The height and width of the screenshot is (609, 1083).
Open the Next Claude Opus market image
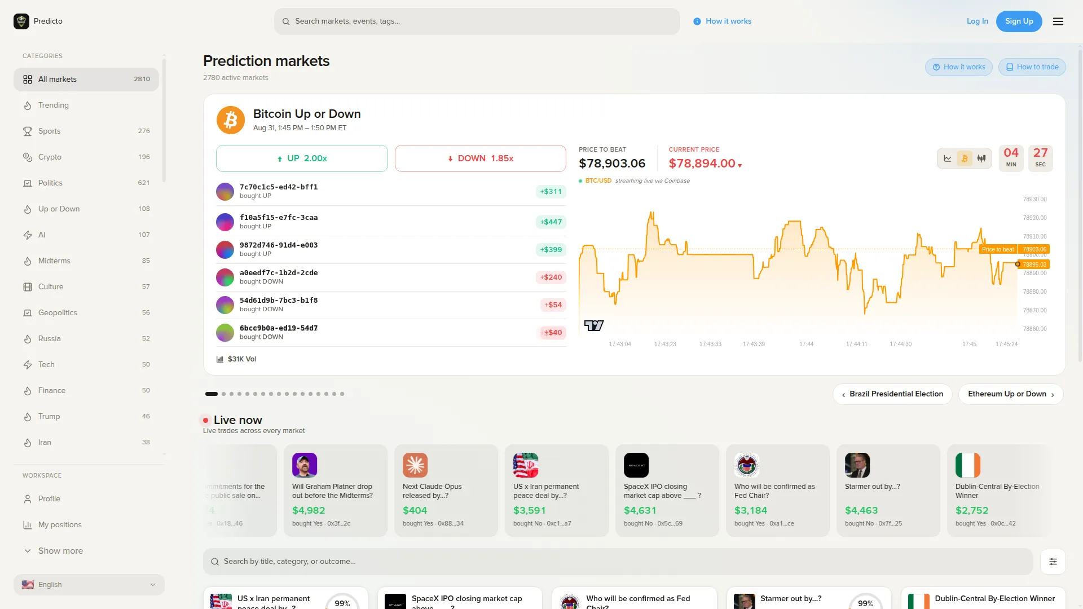pyautogui.click(x=415, y=465)
